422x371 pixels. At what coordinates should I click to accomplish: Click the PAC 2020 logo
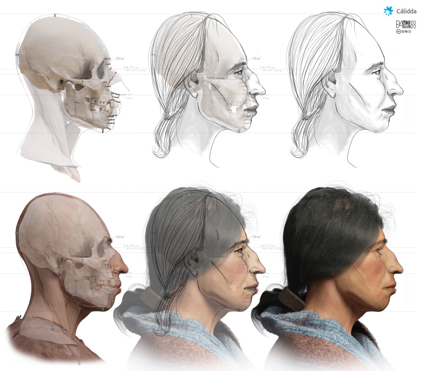tap(406, 24)
